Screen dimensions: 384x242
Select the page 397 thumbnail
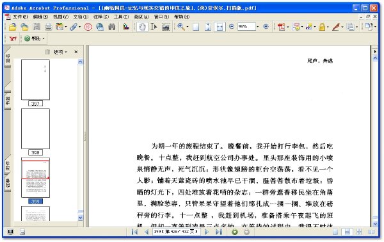point(35,80)
